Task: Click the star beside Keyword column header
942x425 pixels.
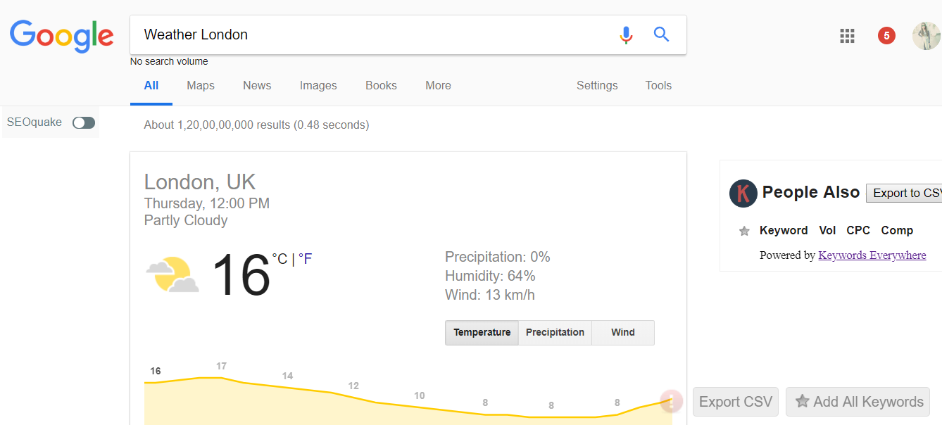Action: 744,230
